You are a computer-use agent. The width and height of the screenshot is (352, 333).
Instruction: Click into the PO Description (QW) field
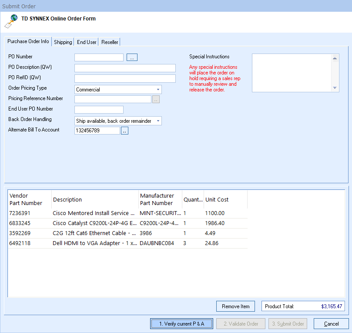pos(125,68)
